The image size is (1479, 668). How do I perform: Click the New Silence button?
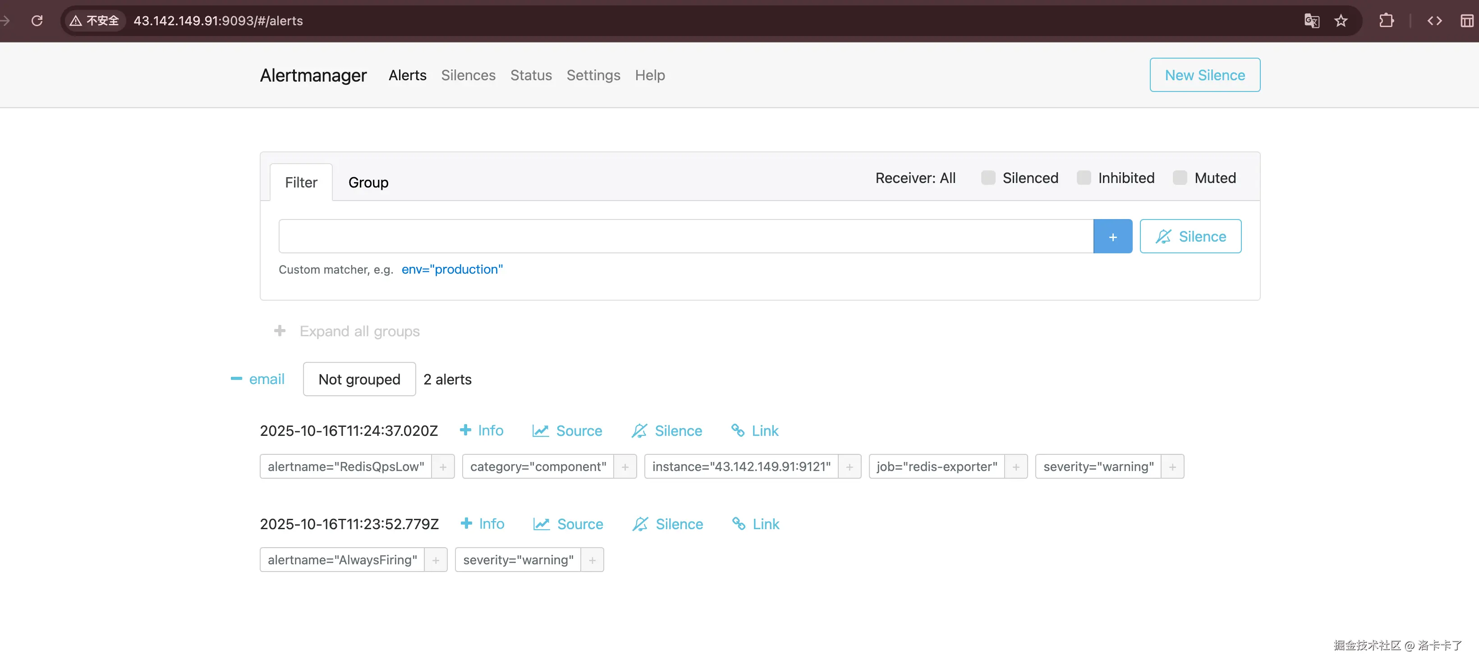[x=1204, y=75]
